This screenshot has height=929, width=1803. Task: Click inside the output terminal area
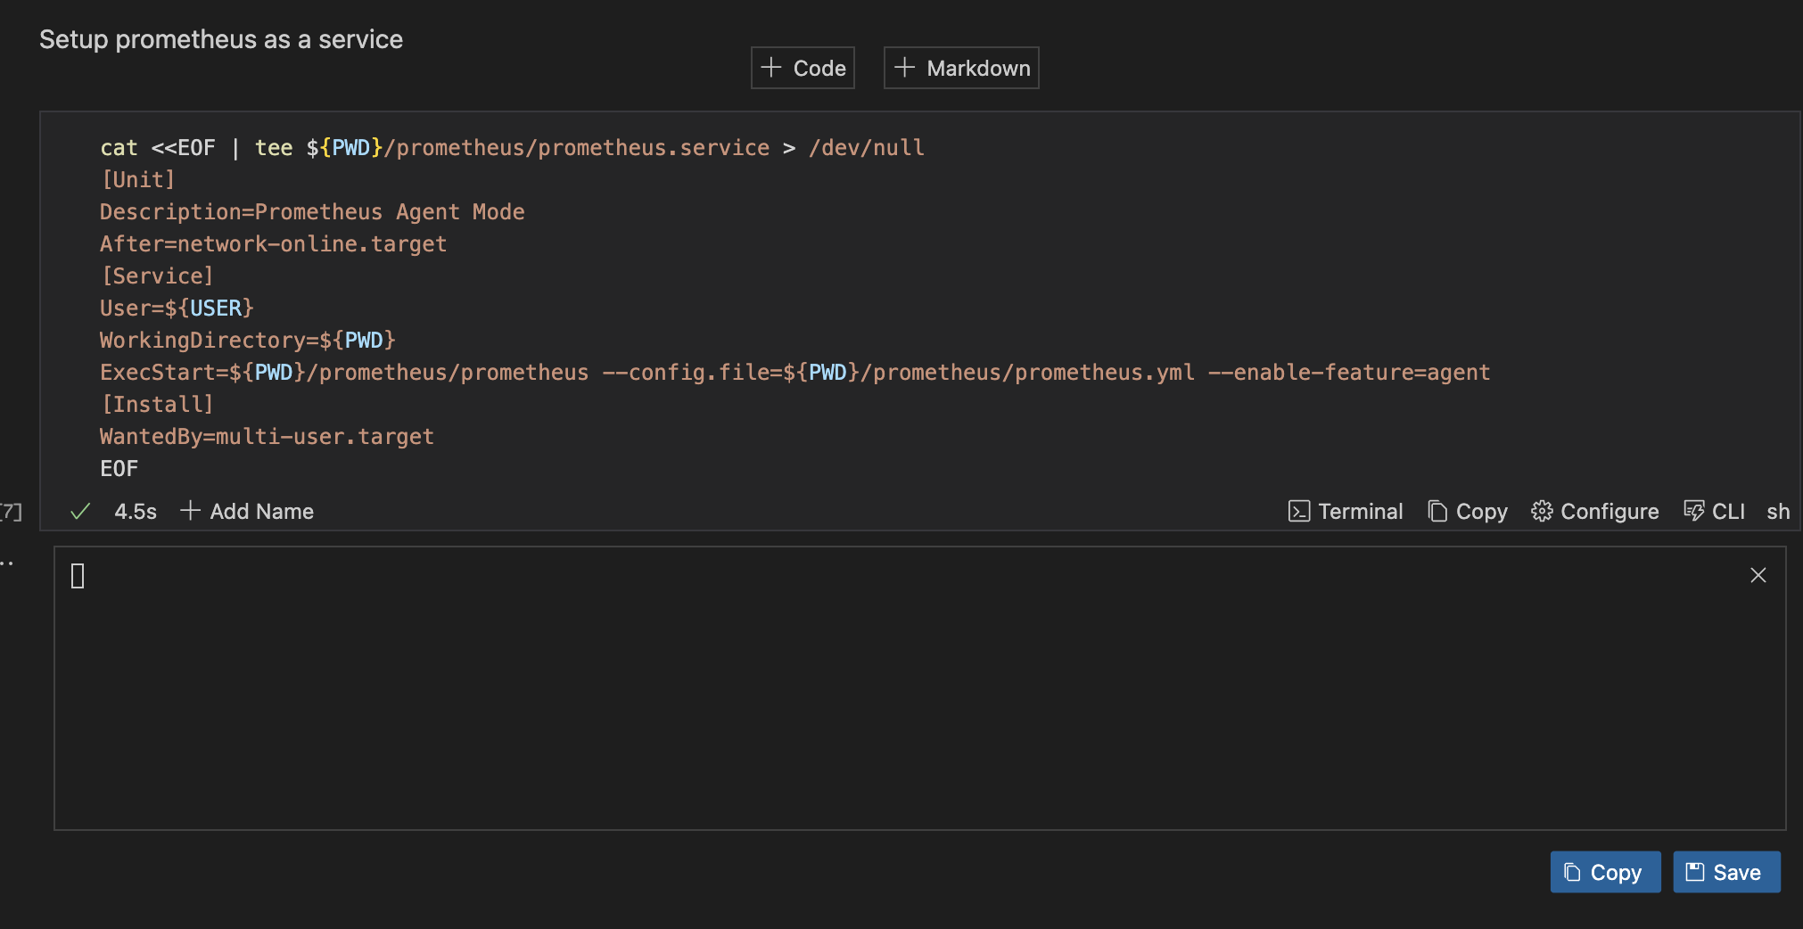tap(920, 688)
